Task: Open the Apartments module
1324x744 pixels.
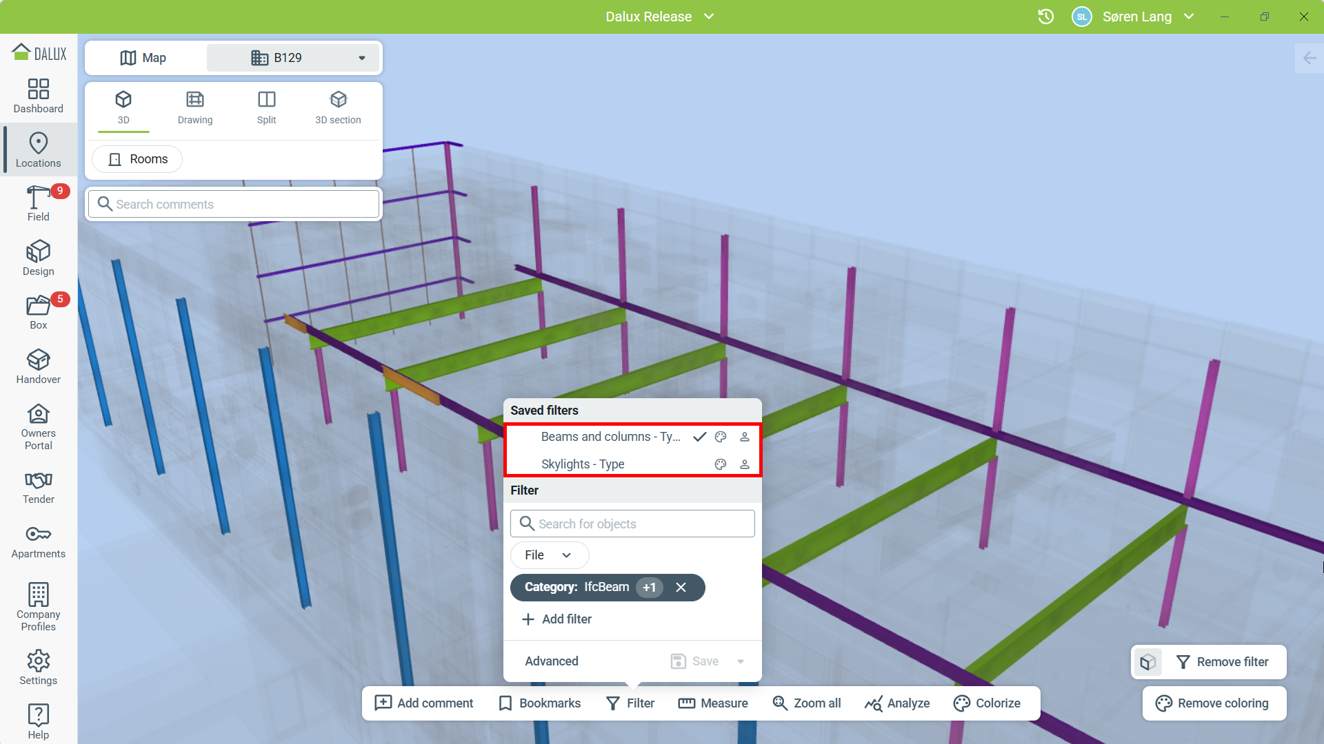Action: (39, 542)
